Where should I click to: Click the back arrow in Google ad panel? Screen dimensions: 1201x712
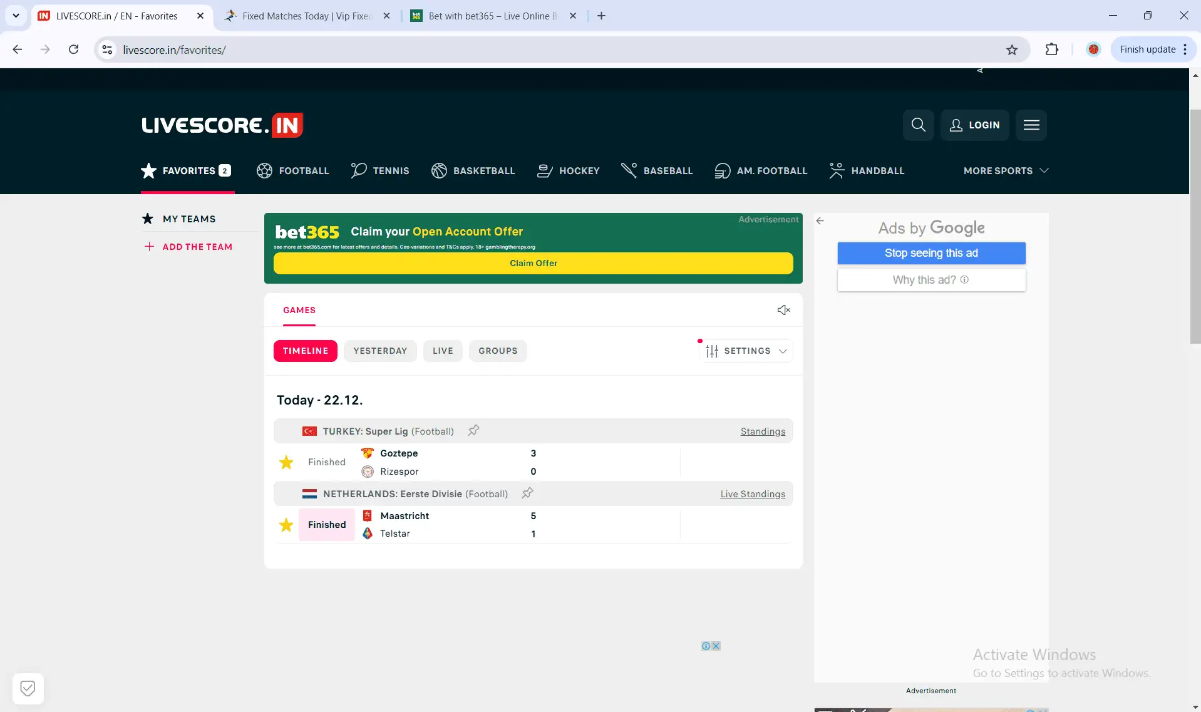pyautogui.click(x=820, y=220)
